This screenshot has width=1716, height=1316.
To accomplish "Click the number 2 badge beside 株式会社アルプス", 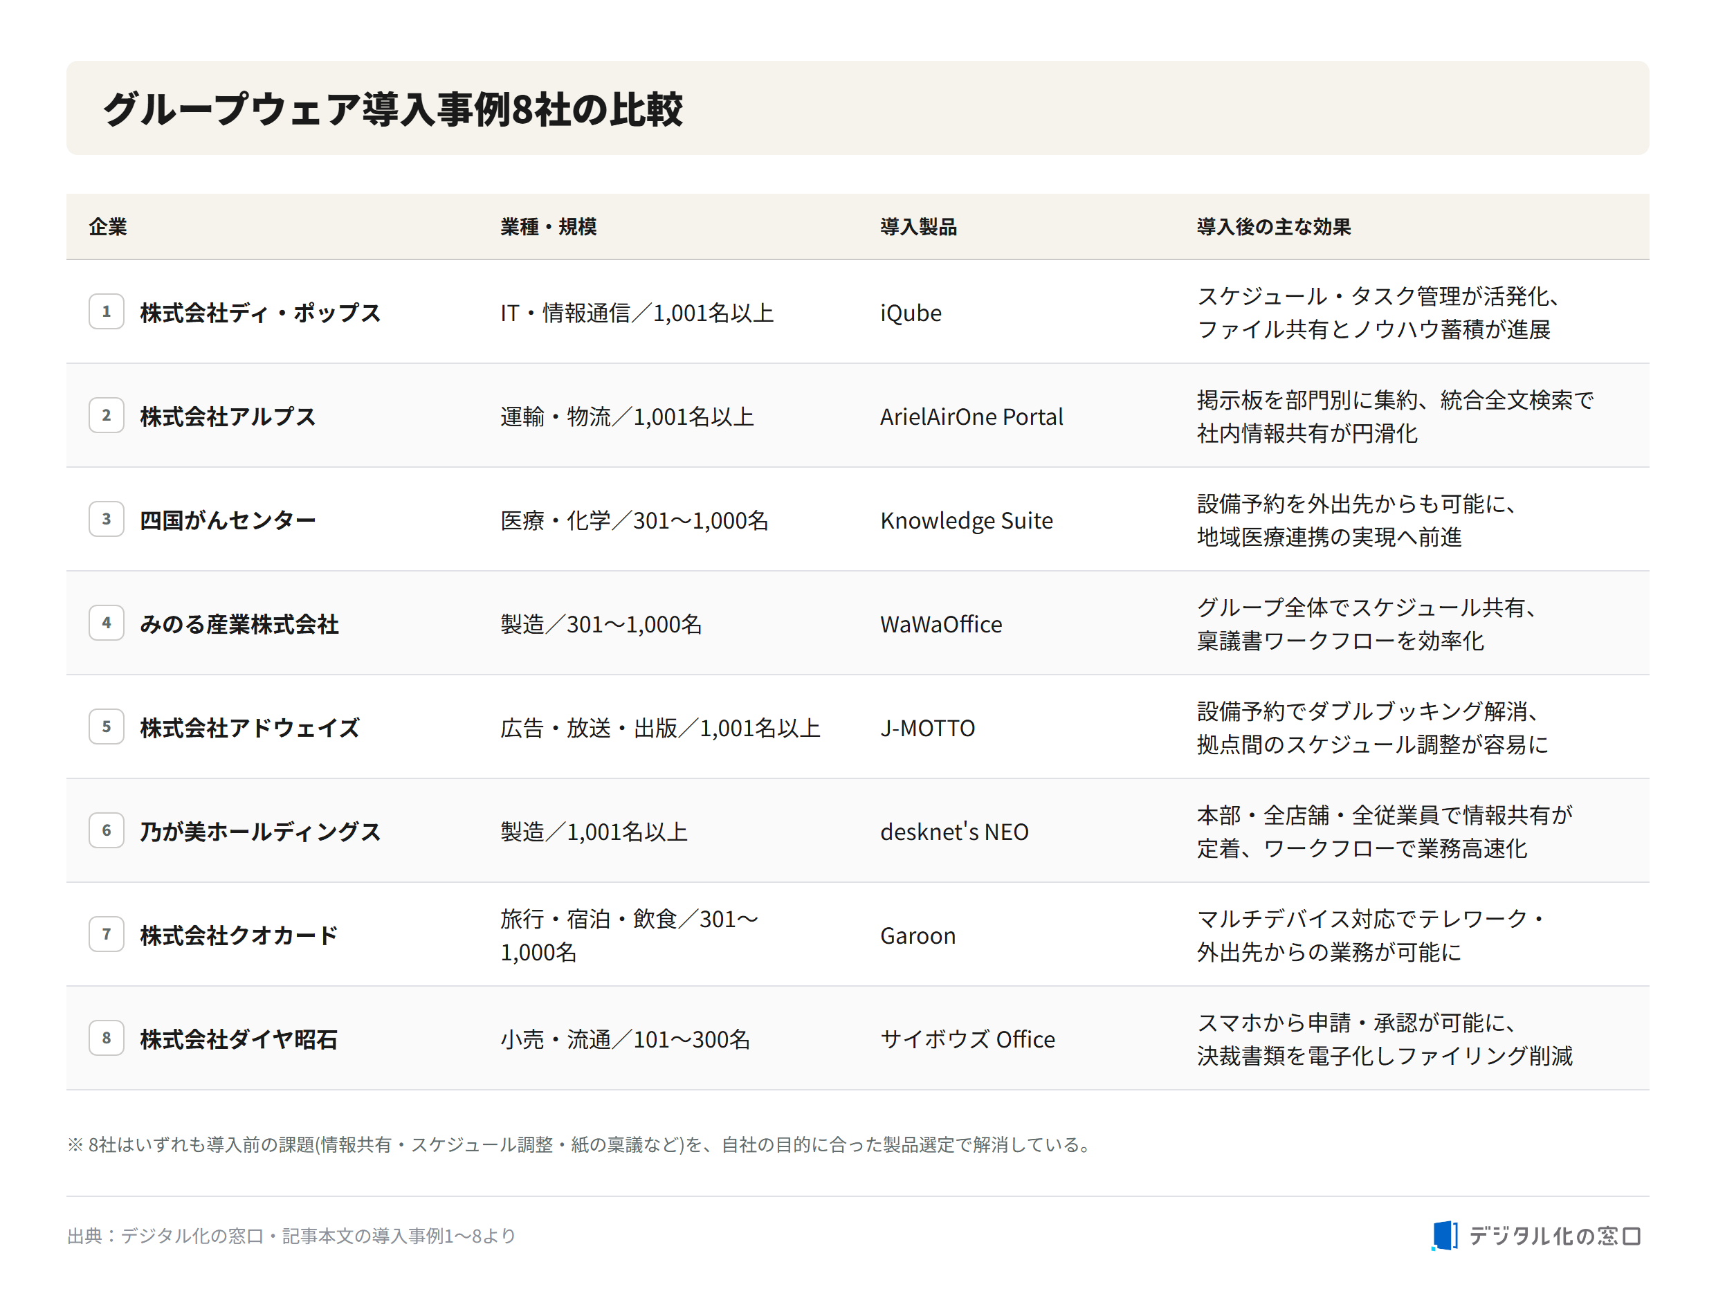I will pyautogui.click(x=107, y=415).
